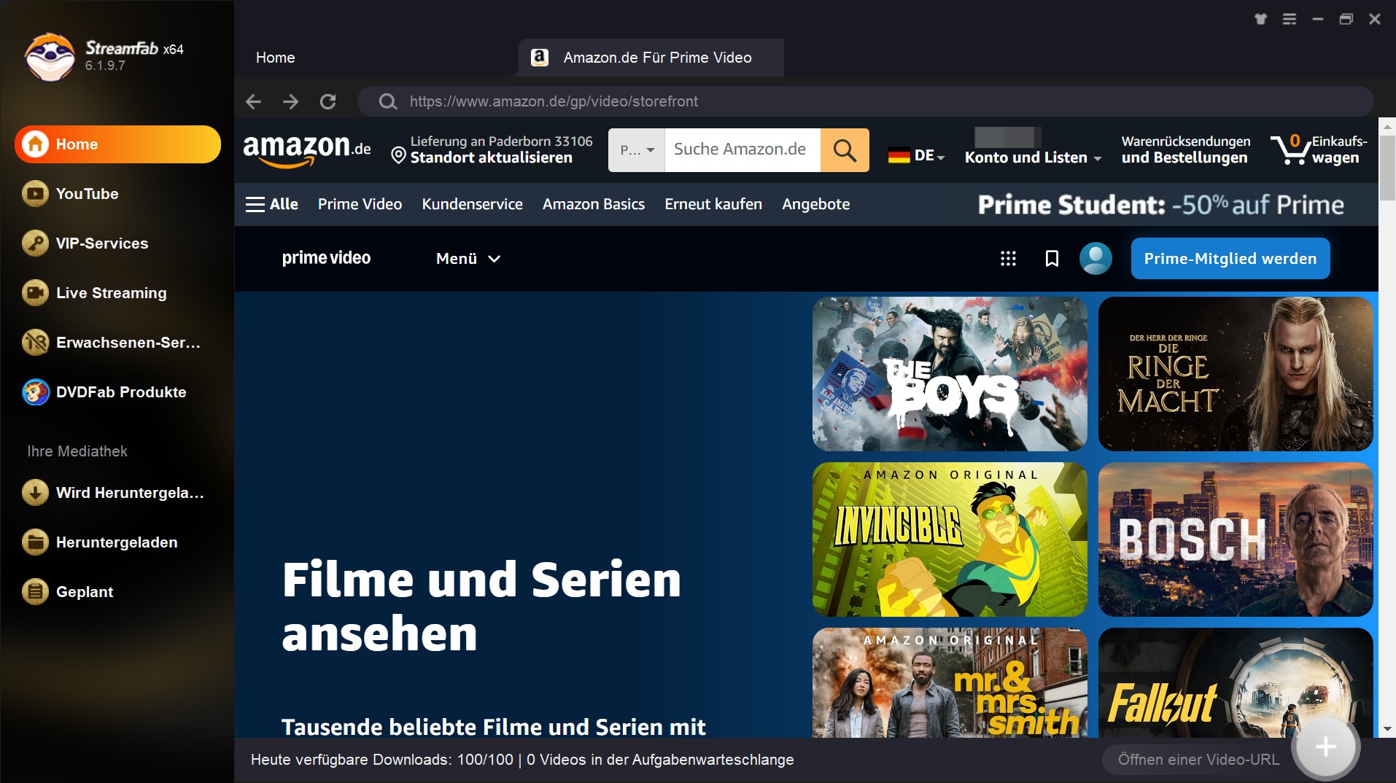Open the Heruntergeladen folder icon

click(x=35, y=542)
